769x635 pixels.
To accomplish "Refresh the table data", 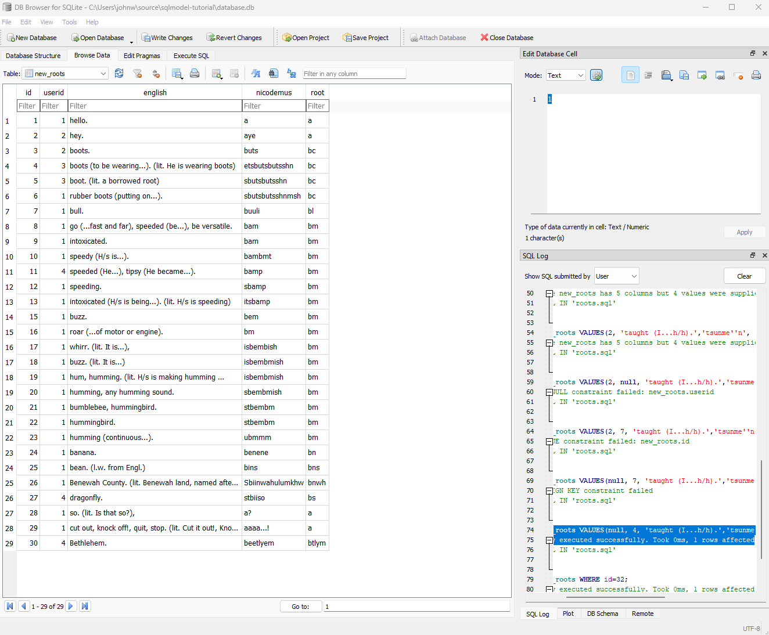I will [120, 73].
